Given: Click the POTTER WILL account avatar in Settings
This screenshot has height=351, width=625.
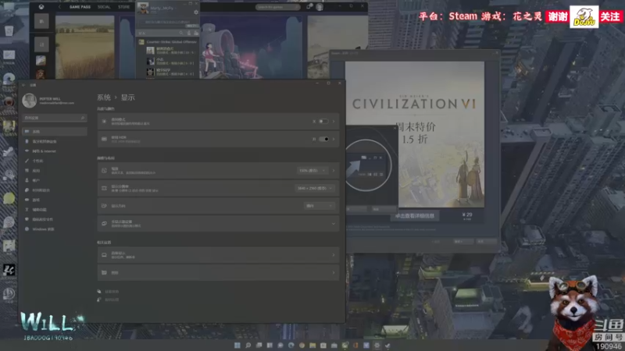Looking at the screenshot, I should click(x=30, y=101).
